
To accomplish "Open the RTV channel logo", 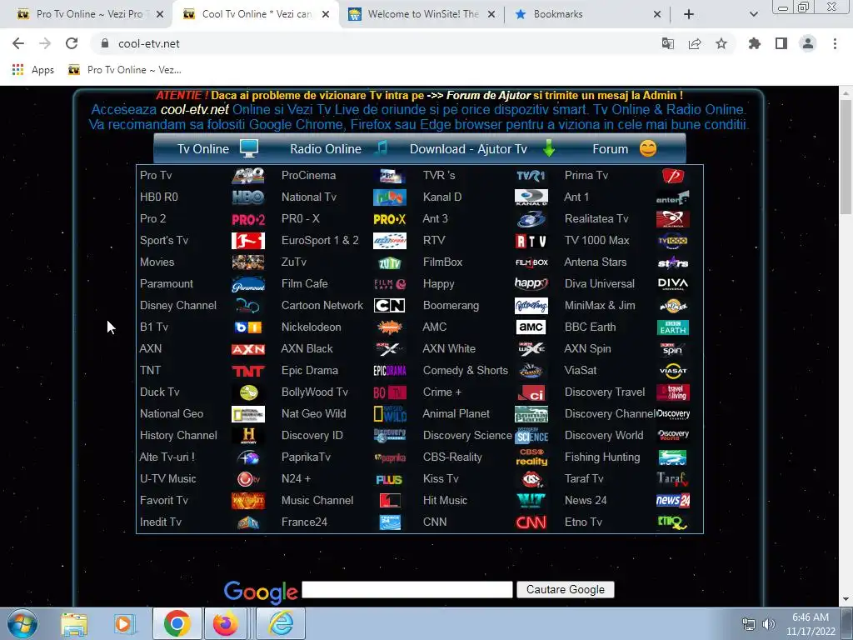I will tap(531, 241).
